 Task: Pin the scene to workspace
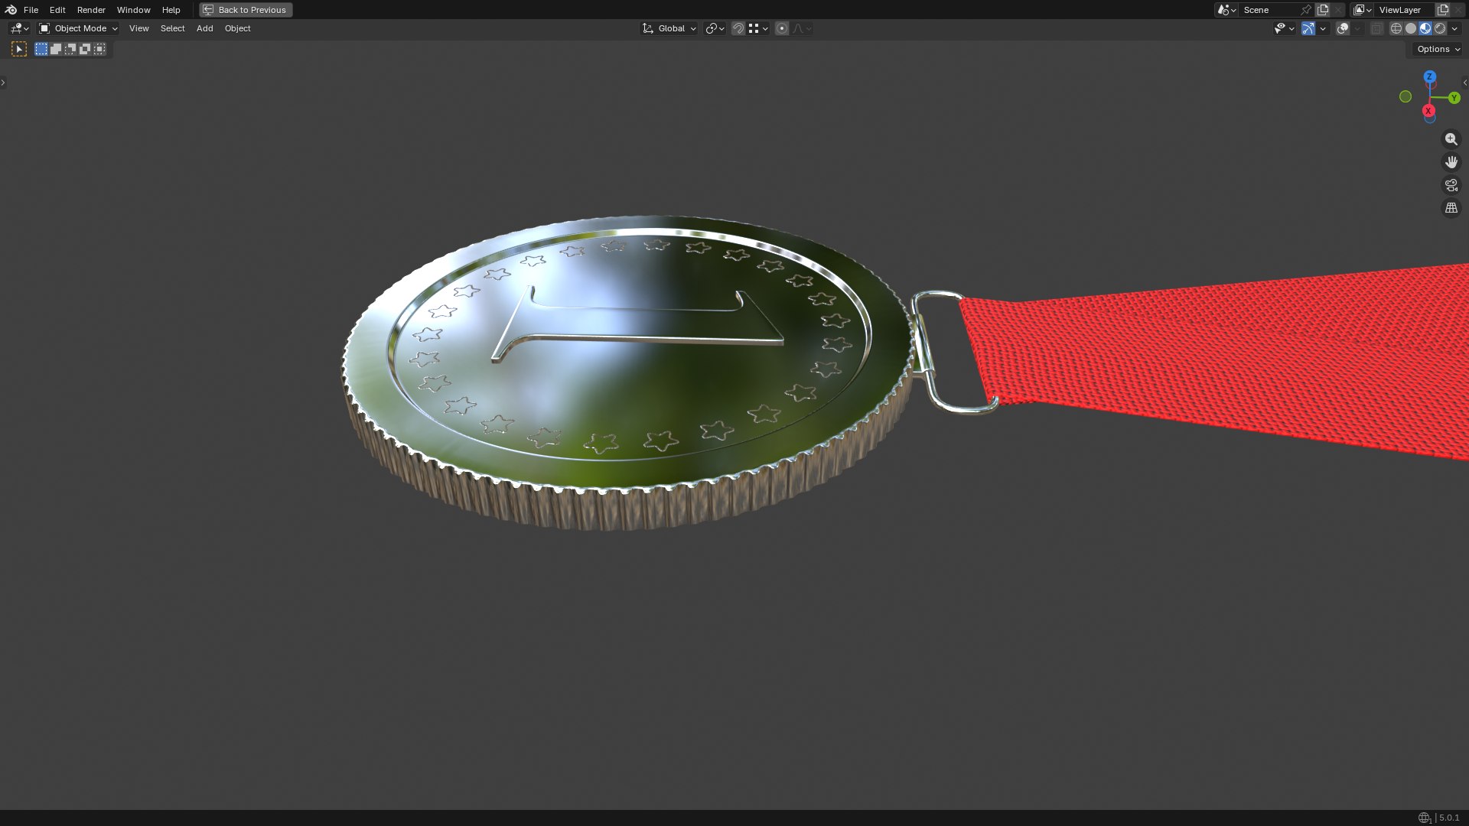click(x=1306, y=10)
